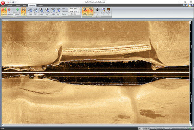Open the Palette dropdown
Image resolution: width=194 pixels, height=130 pixels.
pos(109,11)
